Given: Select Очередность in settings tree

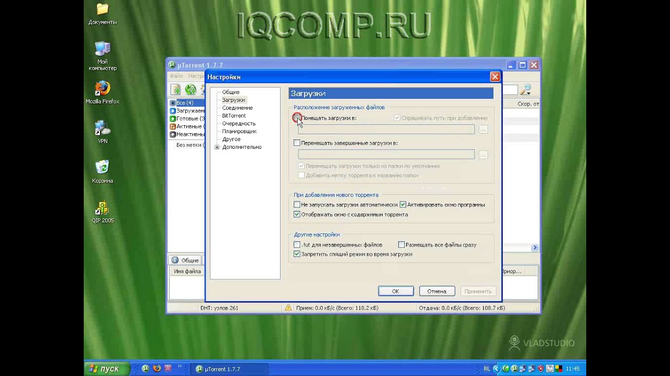Looking at the screenshot, I should click(x=239, y=123).
